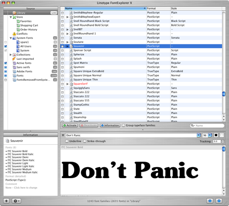Select the Last imported icon

14,59
